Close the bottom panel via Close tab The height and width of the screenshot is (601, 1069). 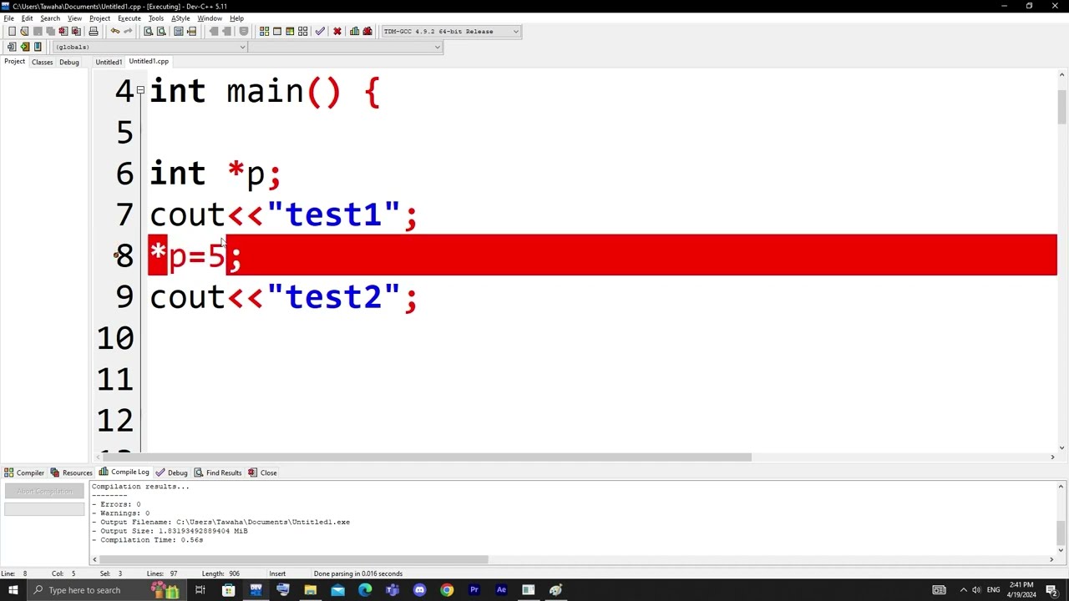pos(263,472)
